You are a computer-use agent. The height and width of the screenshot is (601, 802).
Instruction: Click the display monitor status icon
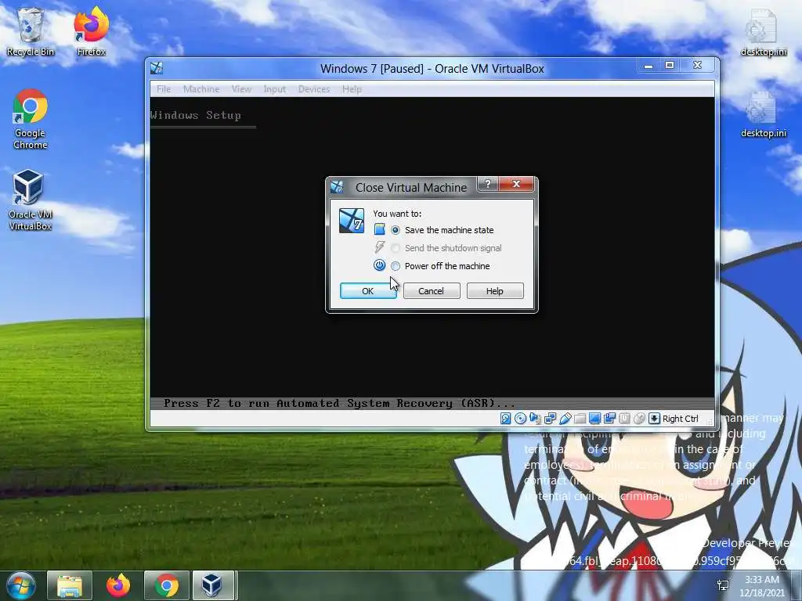pos(594,419)
